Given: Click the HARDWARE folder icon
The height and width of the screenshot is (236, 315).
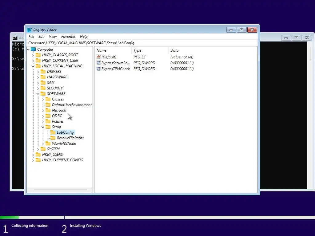Looking at the screenshot, I should 43,77.
